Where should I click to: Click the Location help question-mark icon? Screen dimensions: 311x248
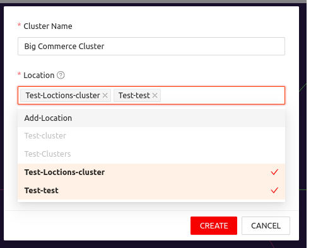[x=61, y=75]
